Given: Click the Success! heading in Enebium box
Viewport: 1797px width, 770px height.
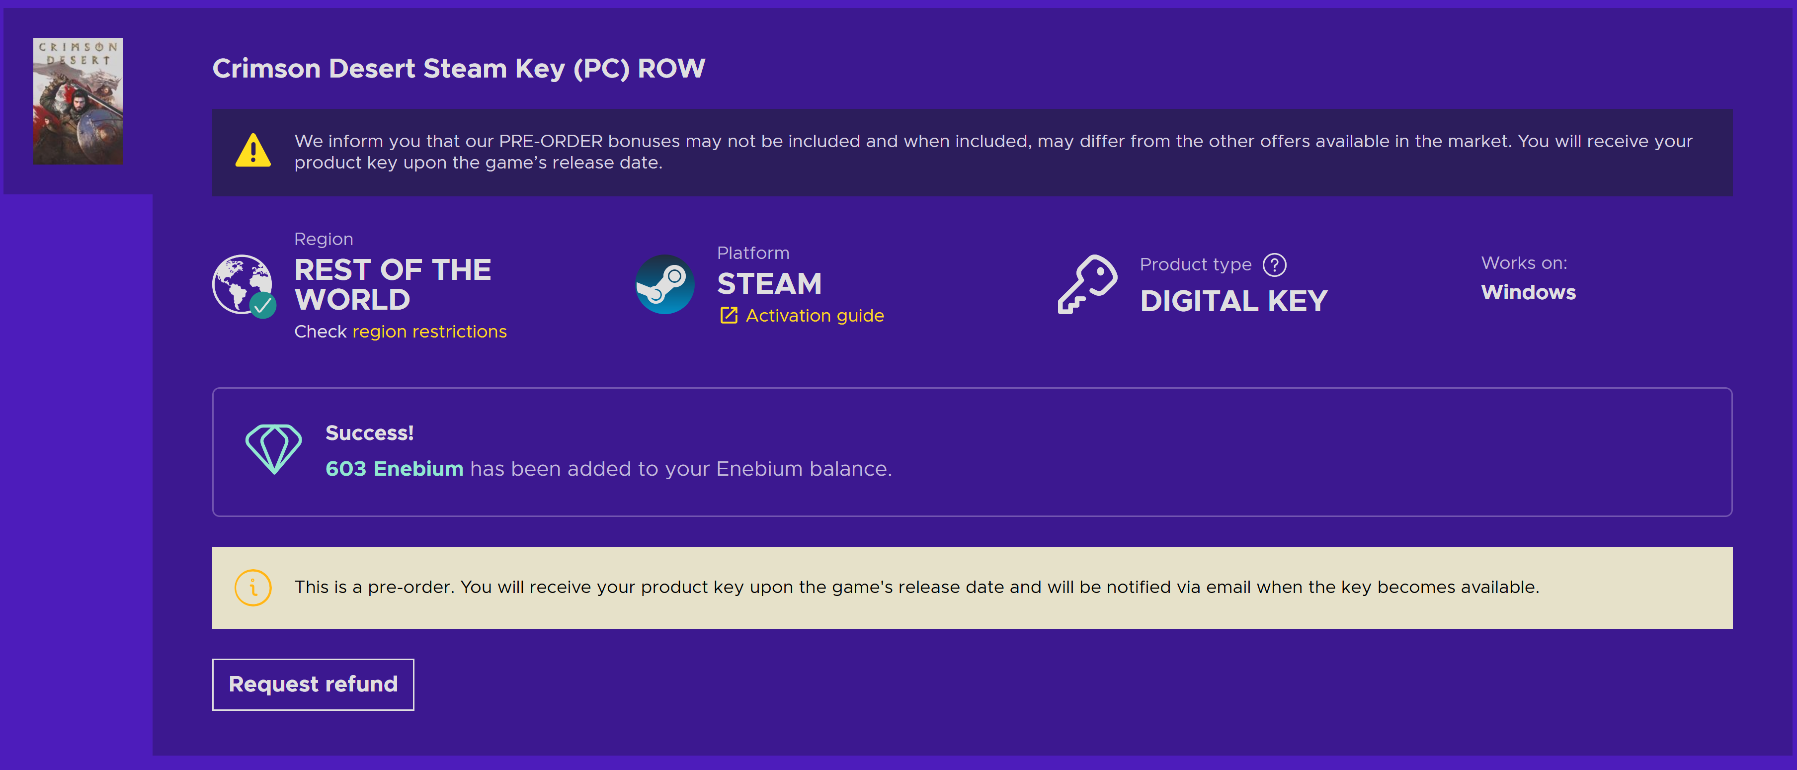Looking at the screenshot, I should point(369,433).
